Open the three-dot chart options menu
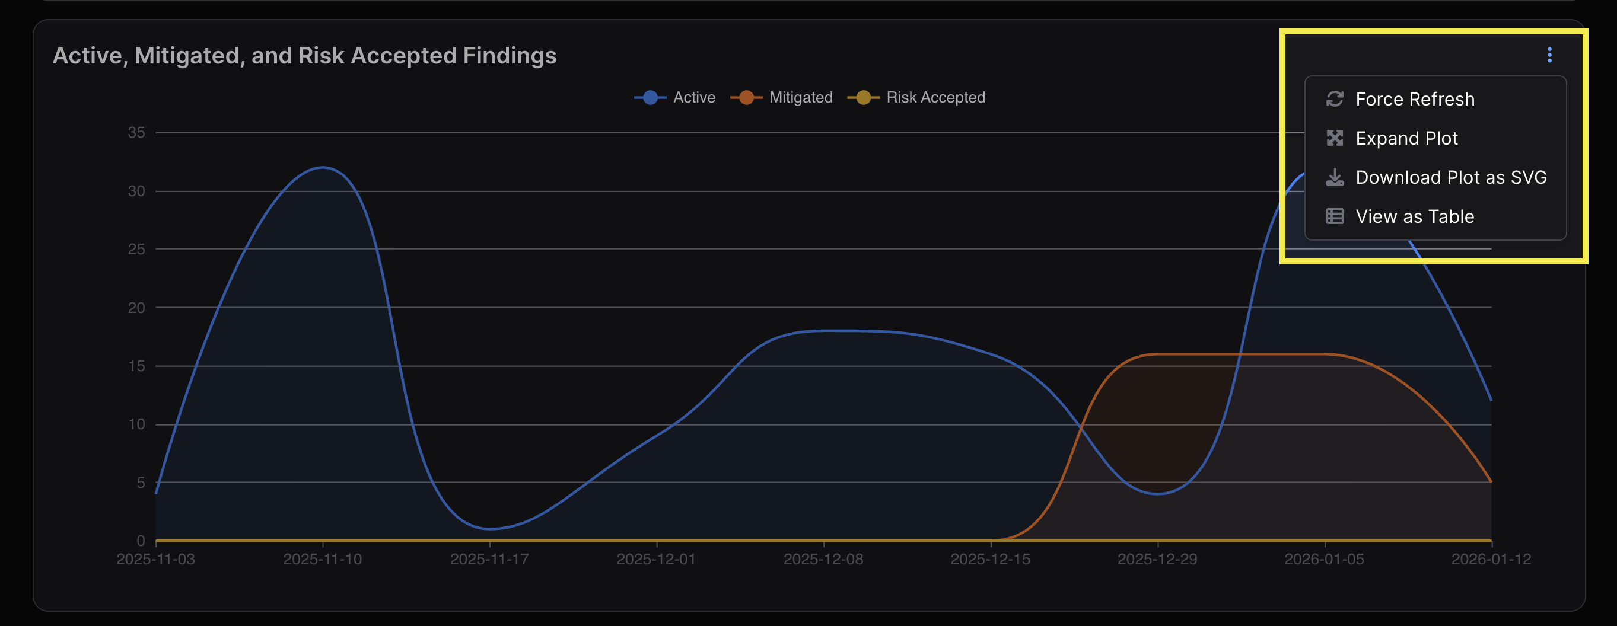Image resolution: width=1617 pixels, height=626 pixels. point(1549,55)
